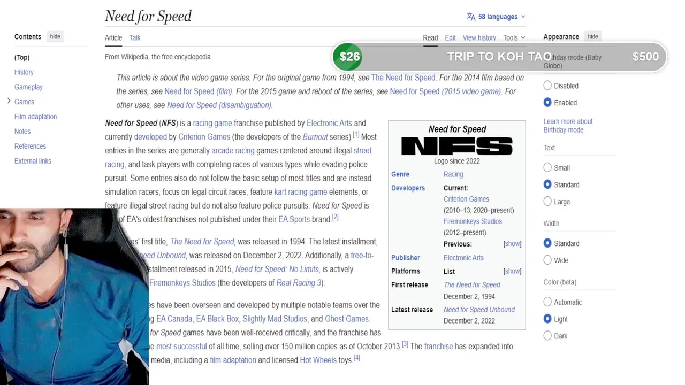Expand the Games section in contents

(x=9, y=101)
